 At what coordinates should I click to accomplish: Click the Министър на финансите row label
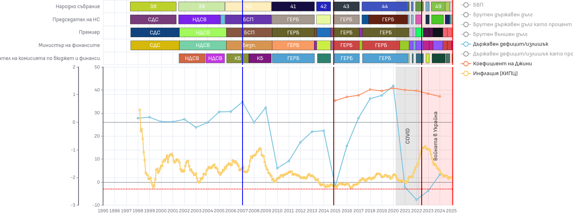pyautogui.click(x=69, y=45)
